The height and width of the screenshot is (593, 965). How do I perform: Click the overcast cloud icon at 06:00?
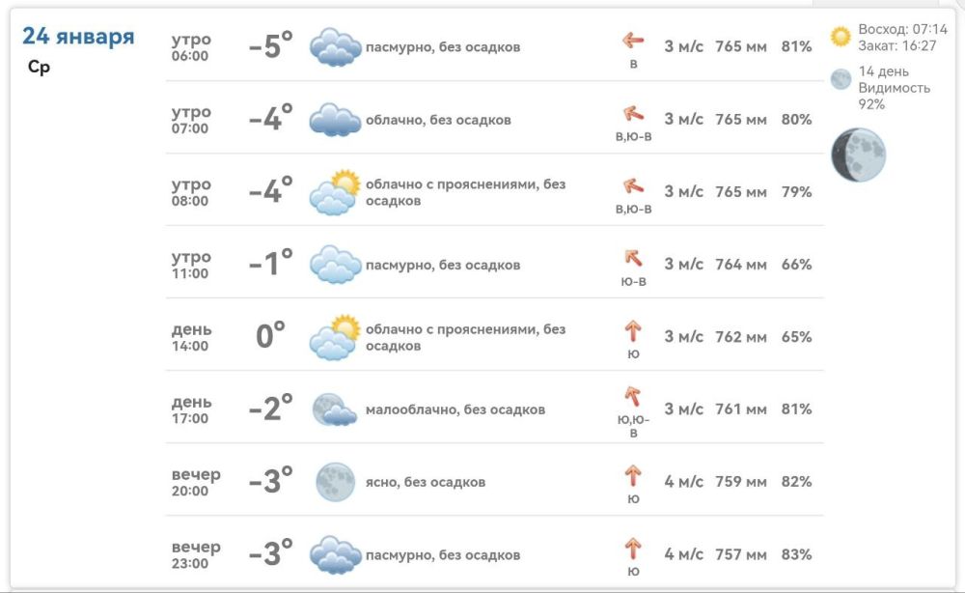point(335,46)
